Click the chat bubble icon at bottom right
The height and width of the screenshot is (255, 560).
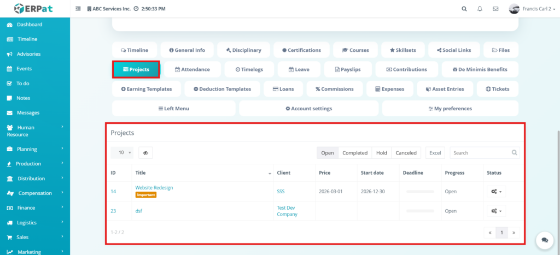pyautogui.click(x=544, y=240)
